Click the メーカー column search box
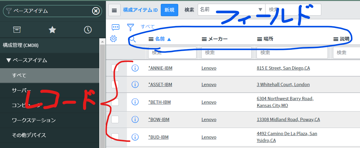 [x=226, y=53]
